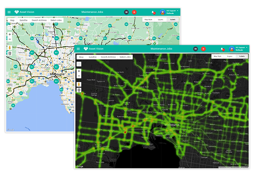255x176 pixels.
Task: Click Melbourne label on back window map
Action: (57, 74)
